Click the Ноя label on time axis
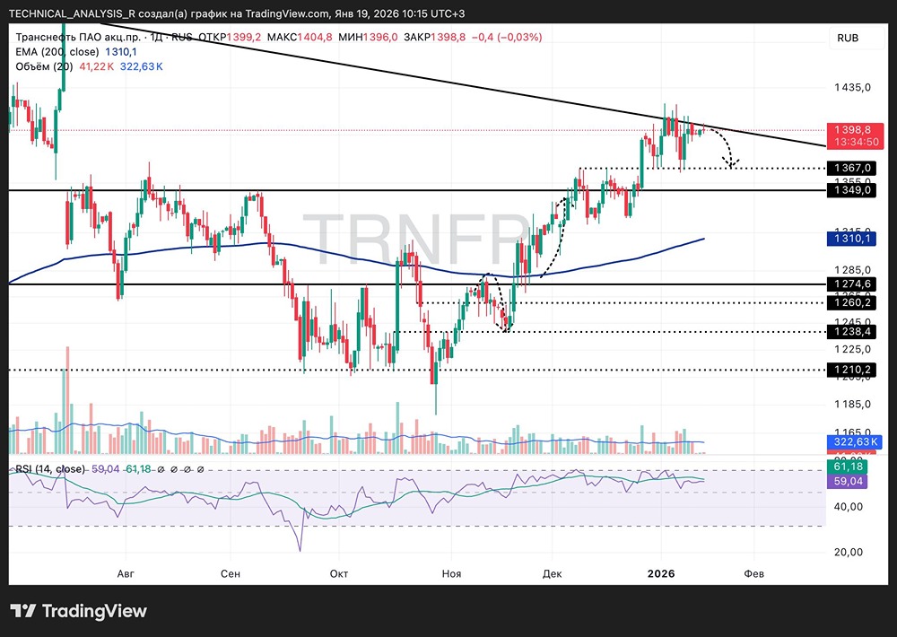Viewport: 897px width, 637px height. click(x=451, y=573)
